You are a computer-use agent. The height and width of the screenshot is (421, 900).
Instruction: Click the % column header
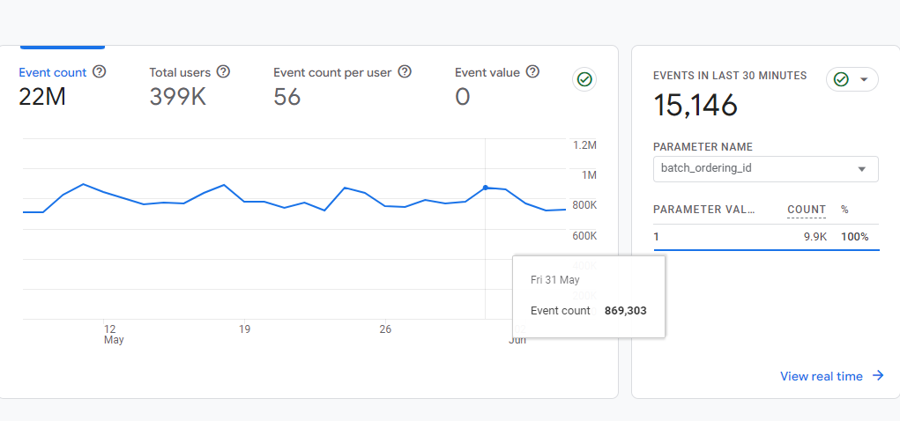tap(844, 210)
